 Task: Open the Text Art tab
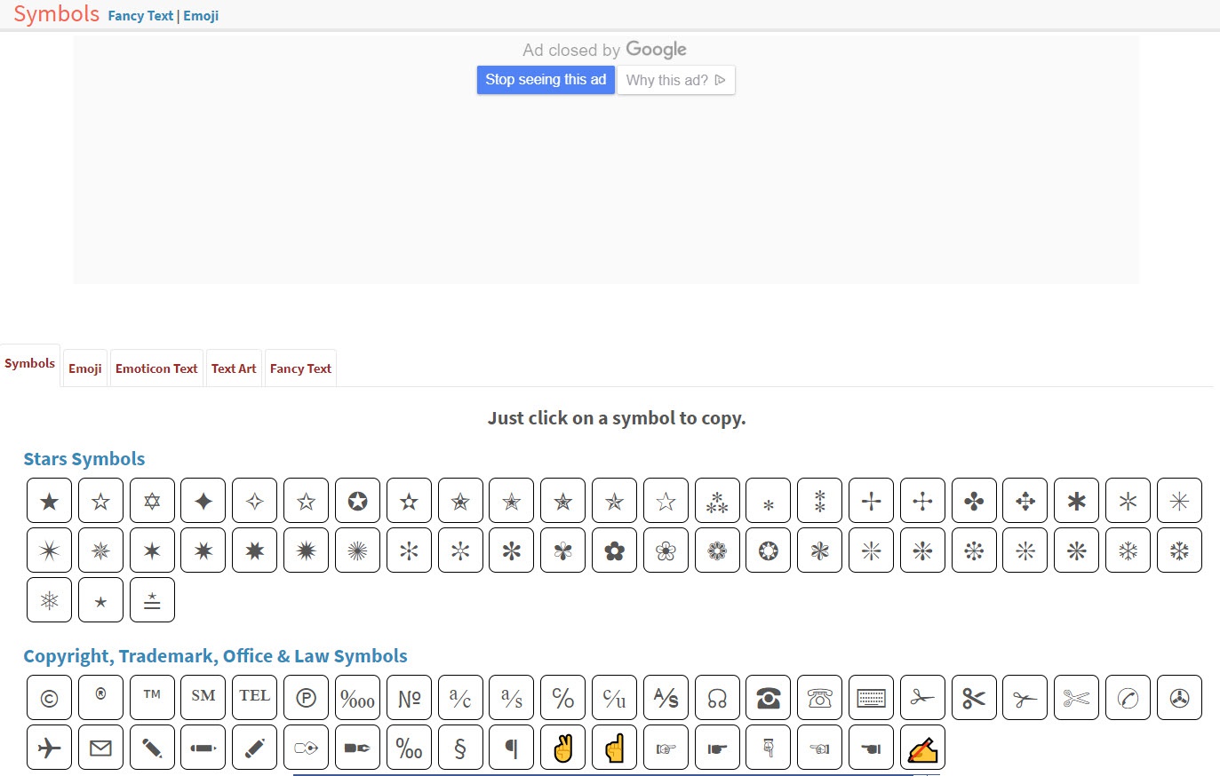coord(234,368)
